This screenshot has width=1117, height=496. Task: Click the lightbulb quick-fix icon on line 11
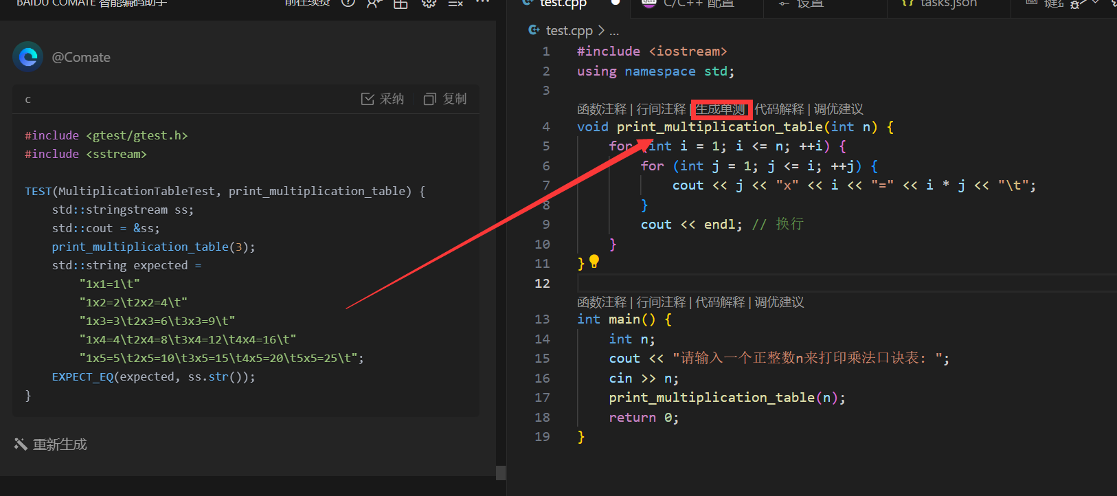(594, 262)
